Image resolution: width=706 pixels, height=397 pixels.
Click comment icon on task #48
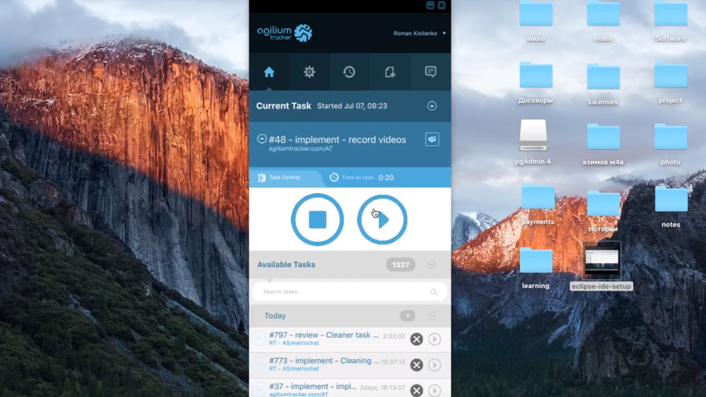432,139
